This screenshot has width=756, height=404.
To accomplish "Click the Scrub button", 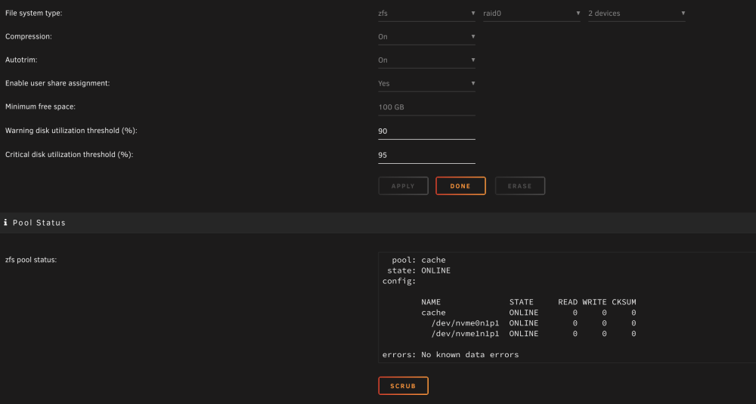I will [403, 386].
